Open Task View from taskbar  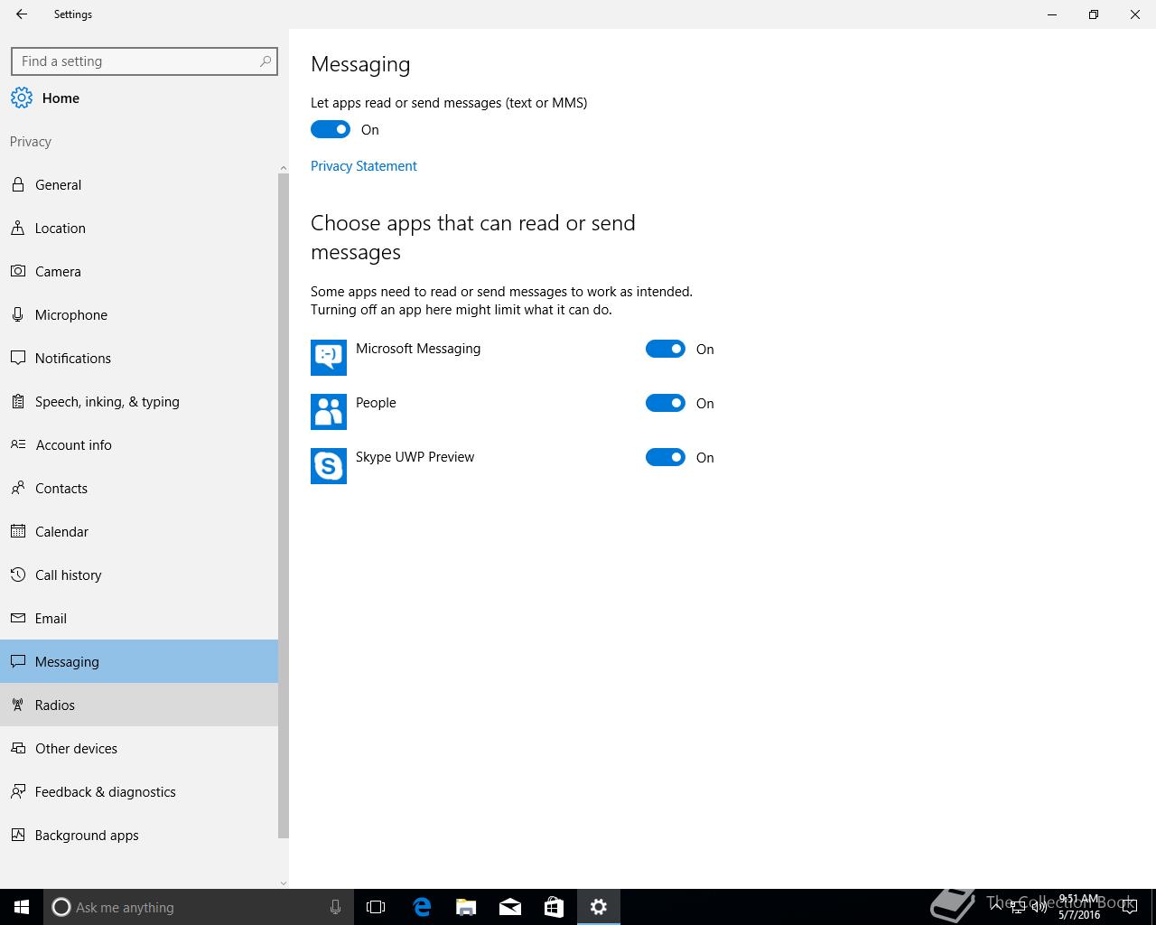click(x=376, y=907)
